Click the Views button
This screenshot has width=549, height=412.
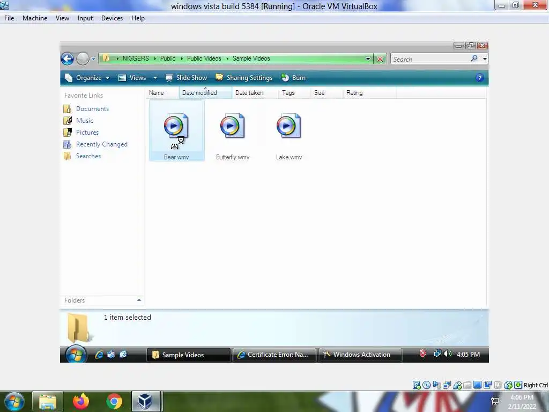click(x=132, y=78)
